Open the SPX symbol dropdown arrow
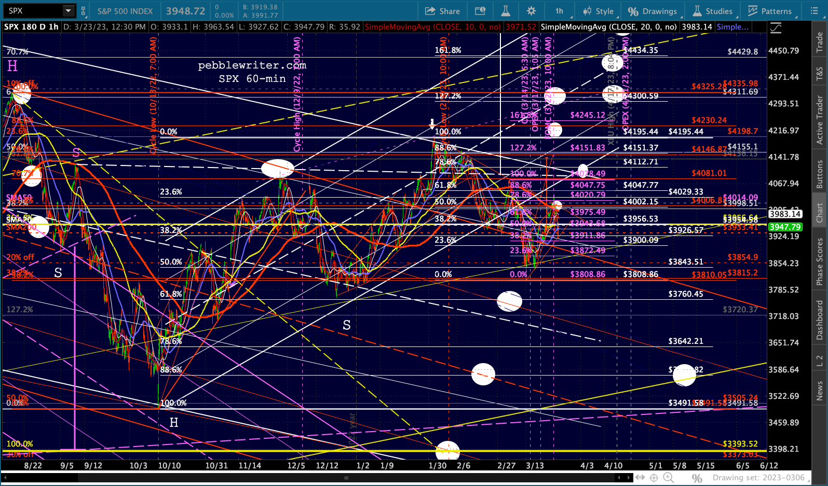Viewport: 828px width, 486px height. pyautogui.click(x=68, y=11)
